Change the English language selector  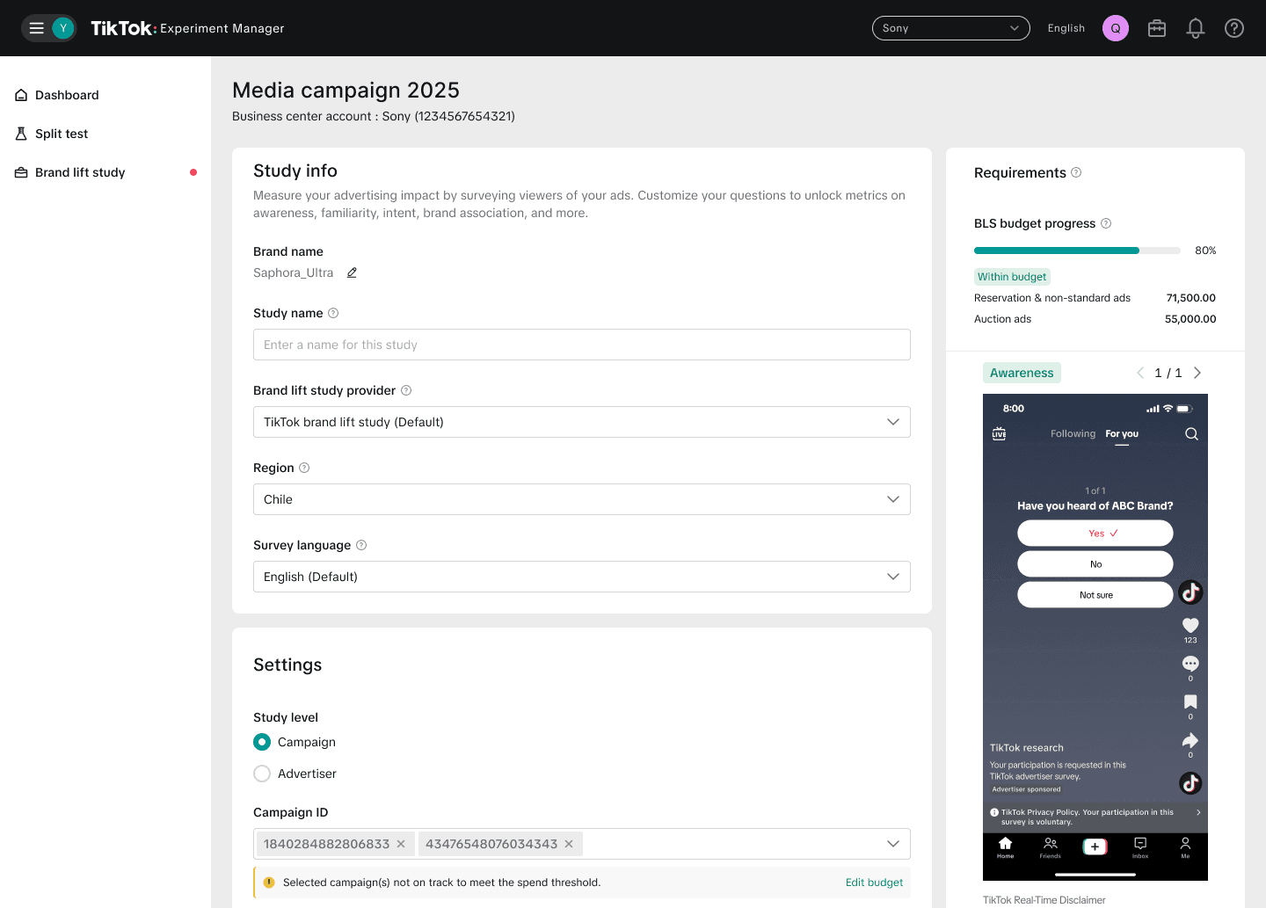point(1066,28)
